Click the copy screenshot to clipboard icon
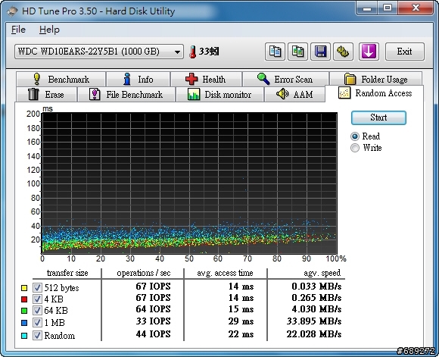Image resolution: width=439 pixels, height=357 pixels. (297, 52)
